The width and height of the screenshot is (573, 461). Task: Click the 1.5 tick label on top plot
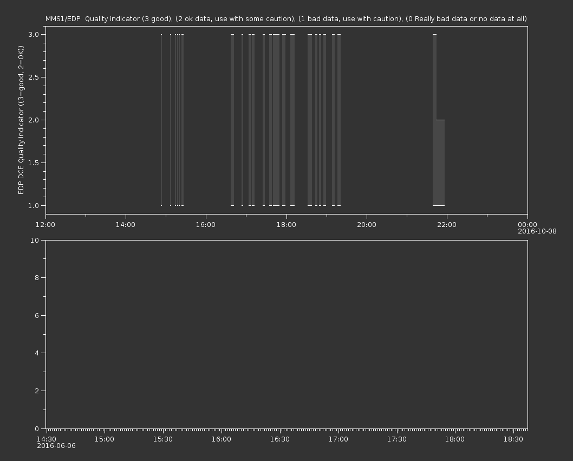point(34,163)
